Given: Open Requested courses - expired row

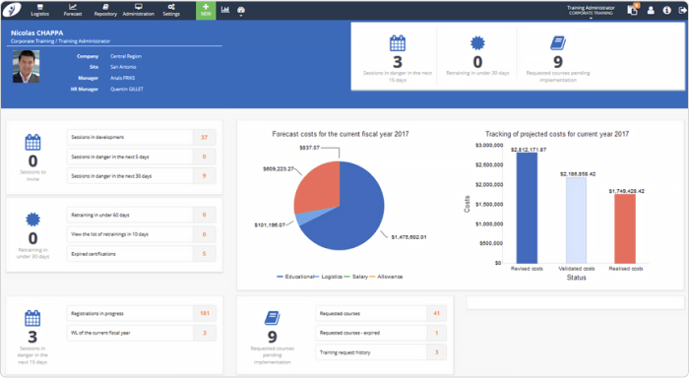Looking at the screenshot, I should coord(381,333).
